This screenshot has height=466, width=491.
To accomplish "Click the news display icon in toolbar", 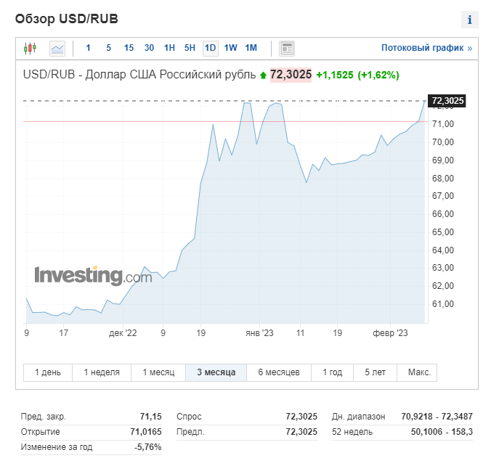I will coord(287,49).
